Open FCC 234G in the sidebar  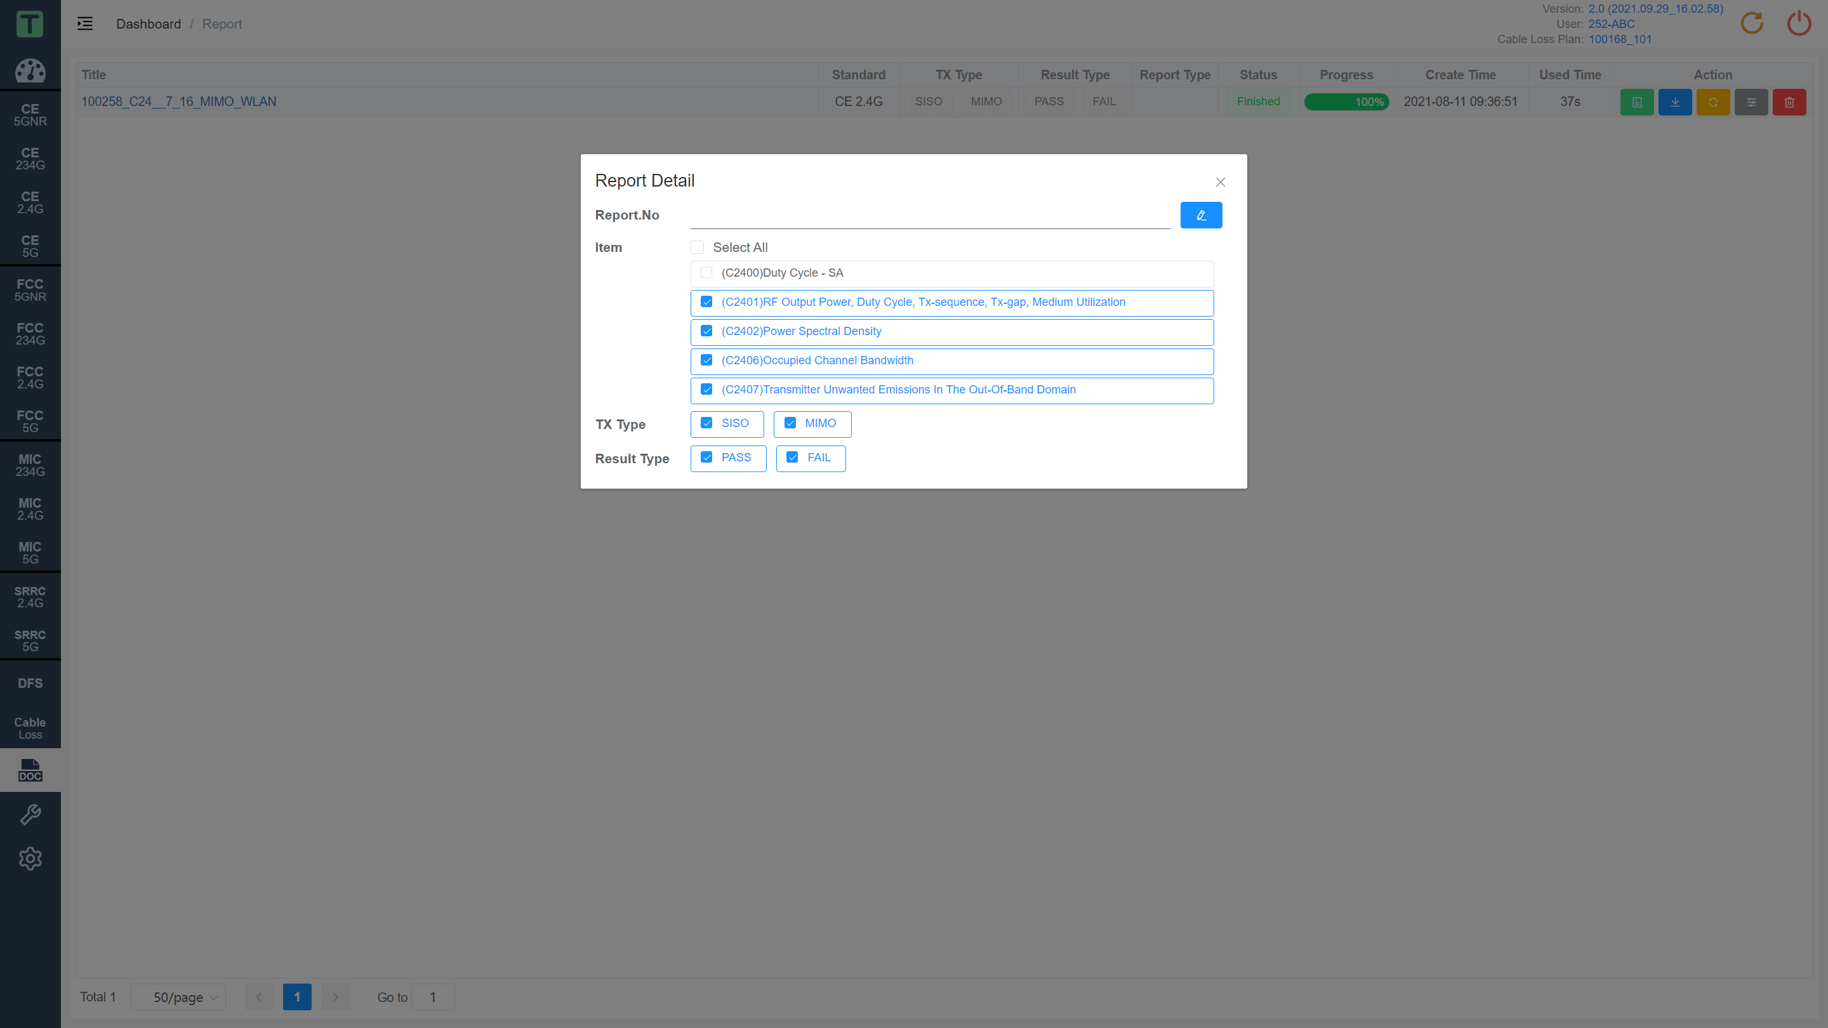(x=30, y=334)
